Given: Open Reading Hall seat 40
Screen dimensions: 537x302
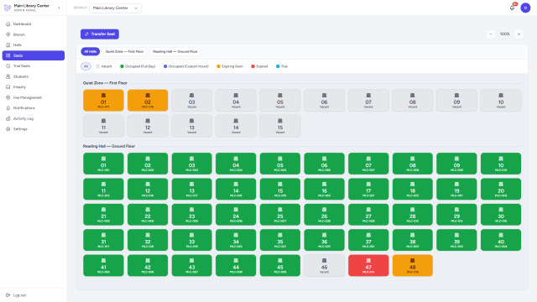Looking at the screenshot, I should [x=501, y=240].
